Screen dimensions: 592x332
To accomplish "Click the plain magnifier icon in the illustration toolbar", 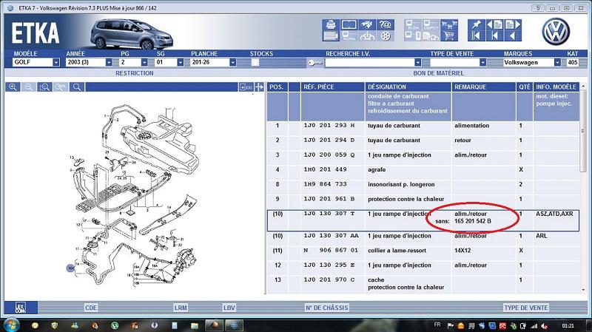I will 77,87.
